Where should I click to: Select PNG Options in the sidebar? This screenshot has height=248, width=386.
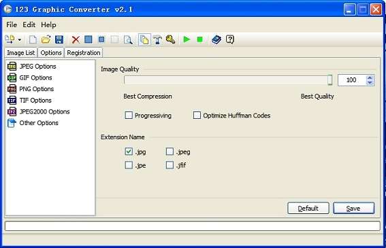[x=37, y=89]
